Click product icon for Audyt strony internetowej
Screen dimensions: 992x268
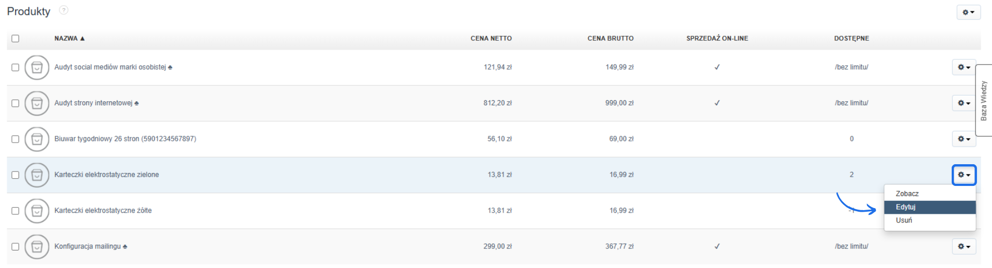37,103
